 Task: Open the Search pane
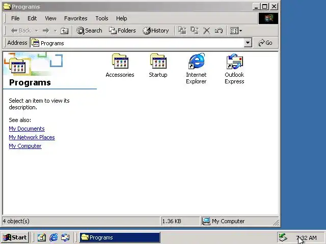point(89,30)
